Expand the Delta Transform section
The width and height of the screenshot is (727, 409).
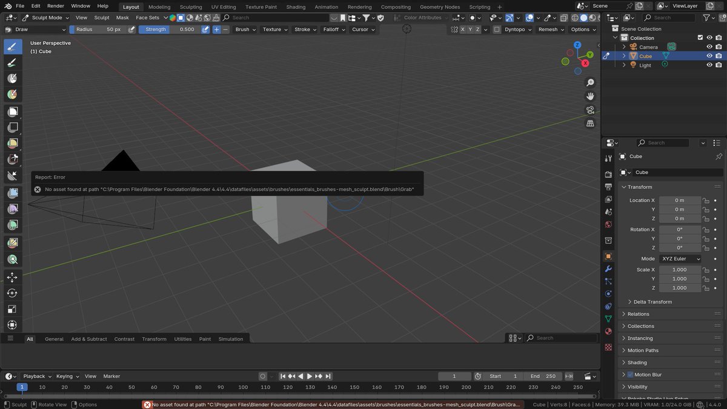(652, 302)
